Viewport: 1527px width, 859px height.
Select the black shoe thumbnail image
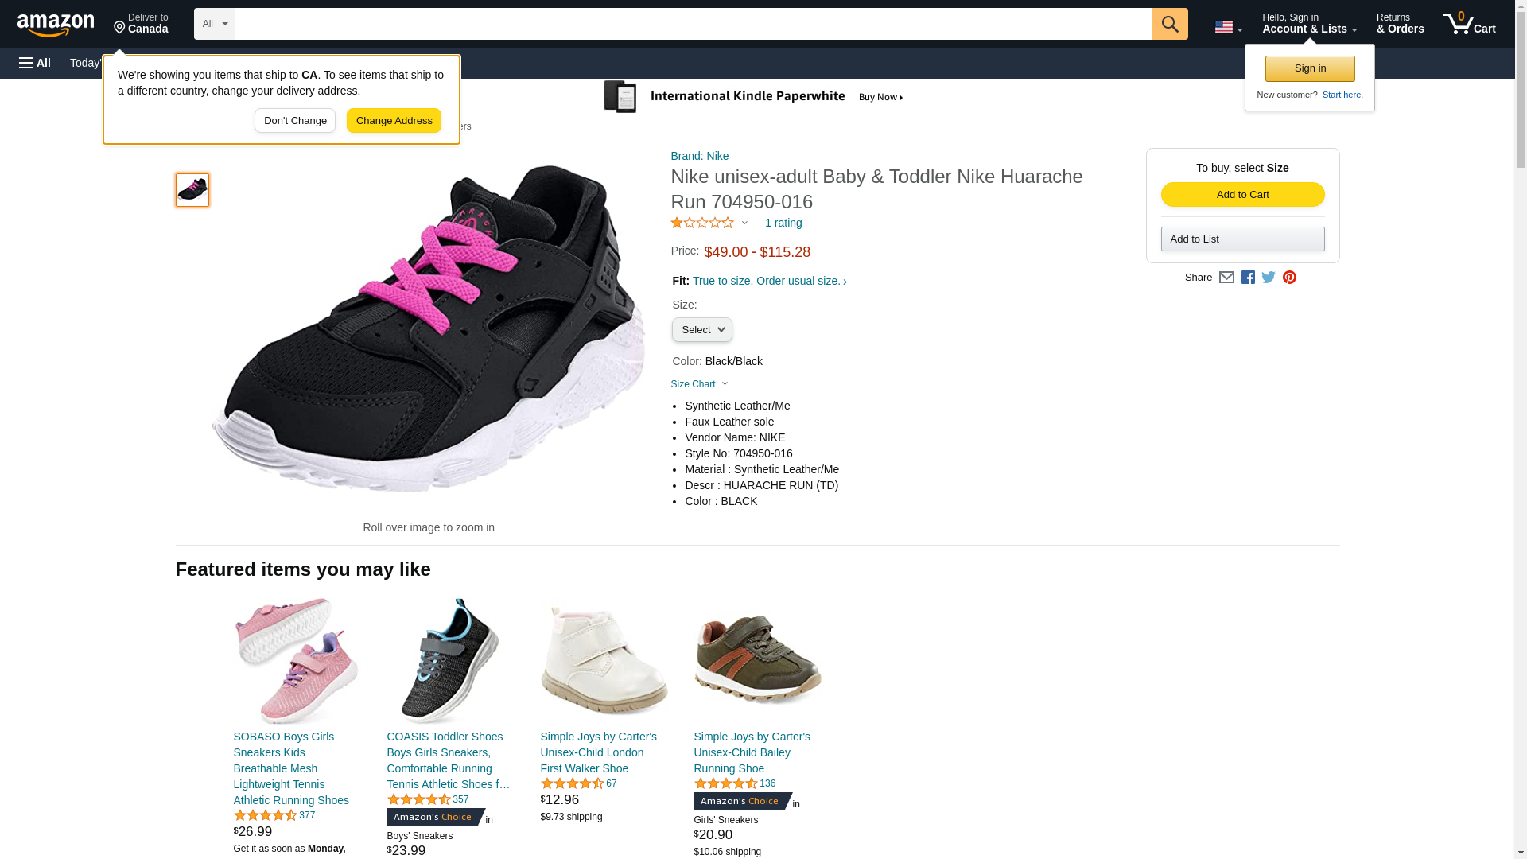(x=192, y=190)
